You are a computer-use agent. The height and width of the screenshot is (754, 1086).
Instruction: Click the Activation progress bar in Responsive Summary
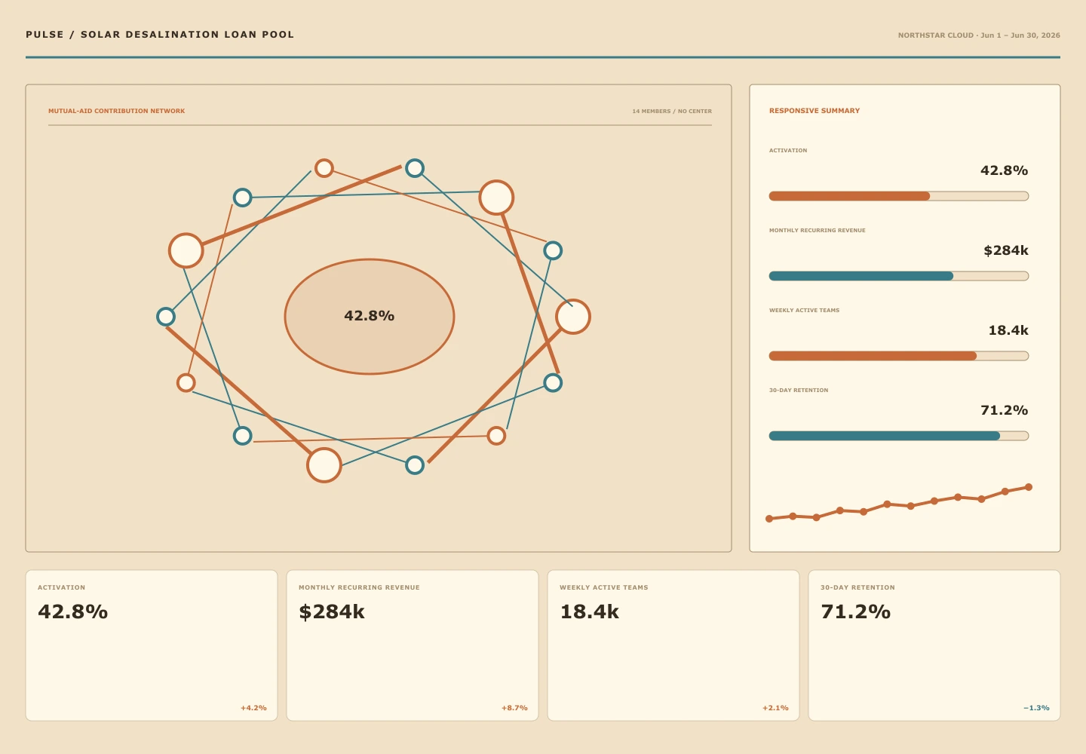[899, 196]
